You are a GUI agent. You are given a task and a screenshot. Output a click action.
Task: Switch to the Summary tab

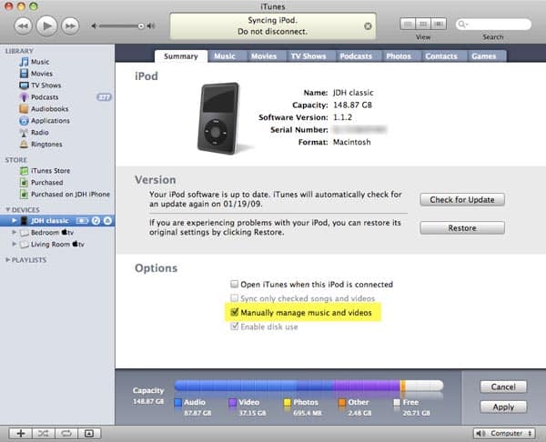point(181,56)
